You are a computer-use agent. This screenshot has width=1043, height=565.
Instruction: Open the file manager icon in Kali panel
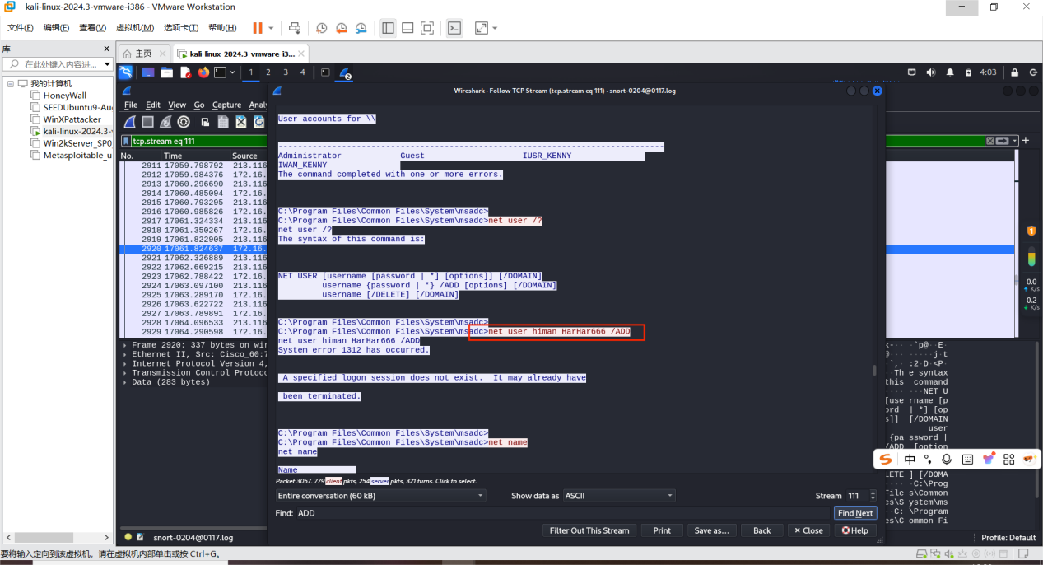pos(166,72)
